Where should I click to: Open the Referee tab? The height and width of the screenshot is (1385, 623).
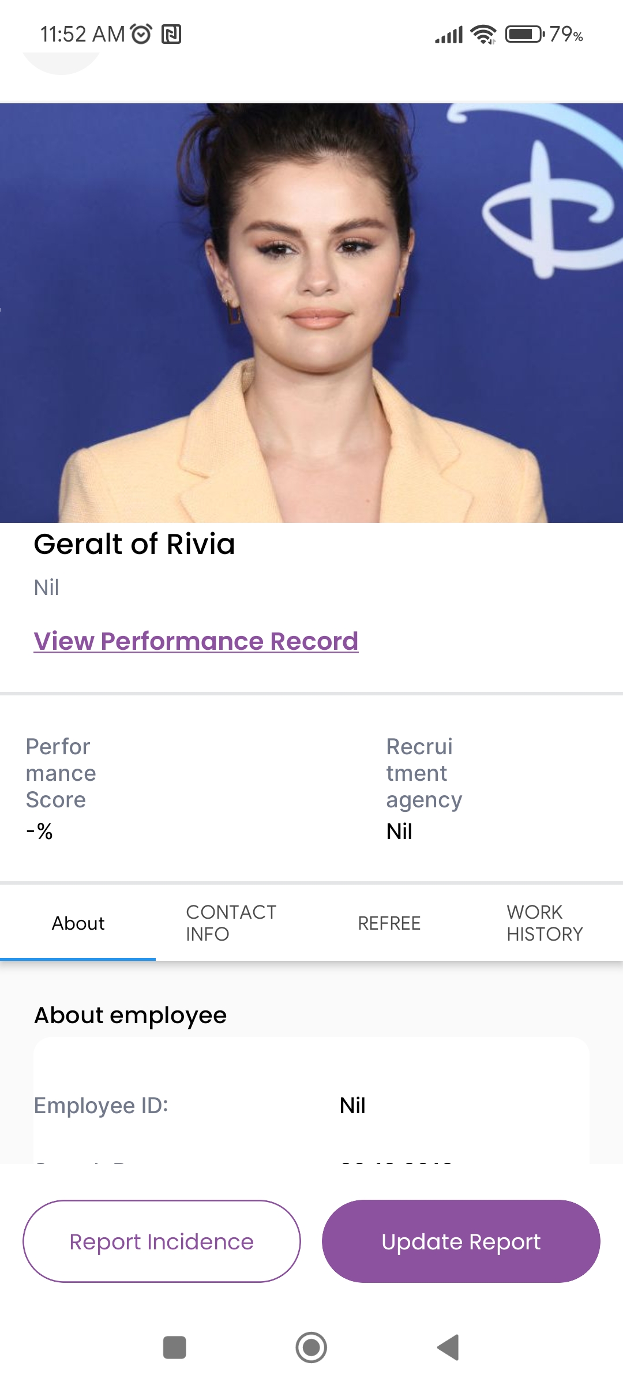389,923
